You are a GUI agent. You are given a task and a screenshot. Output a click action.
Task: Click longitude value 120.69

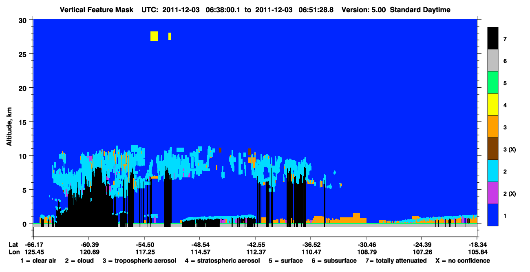pos(89,252)
